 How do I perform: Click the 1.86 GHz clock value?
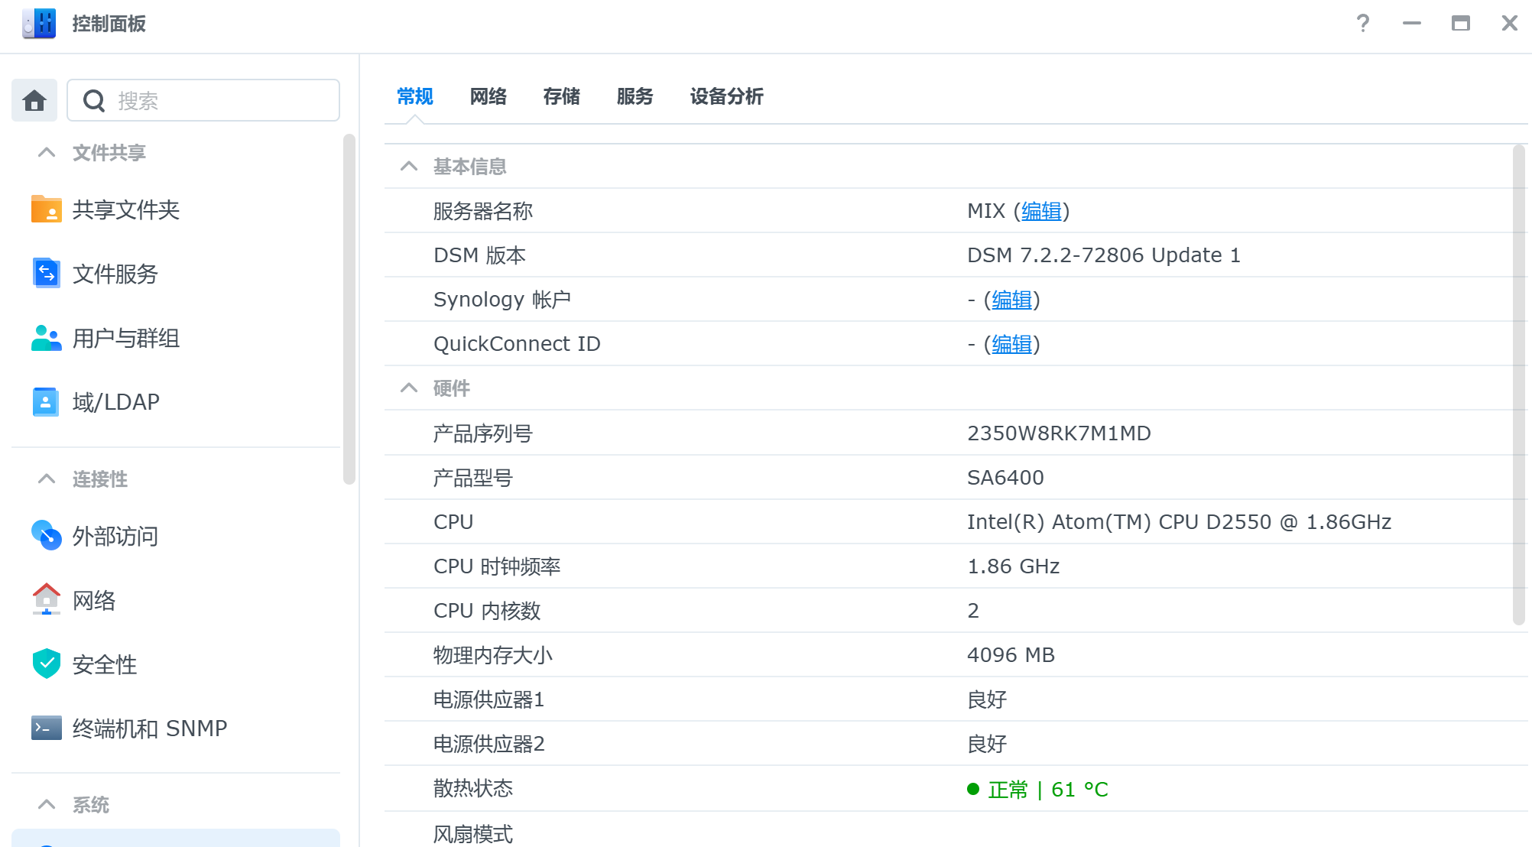1013,566
